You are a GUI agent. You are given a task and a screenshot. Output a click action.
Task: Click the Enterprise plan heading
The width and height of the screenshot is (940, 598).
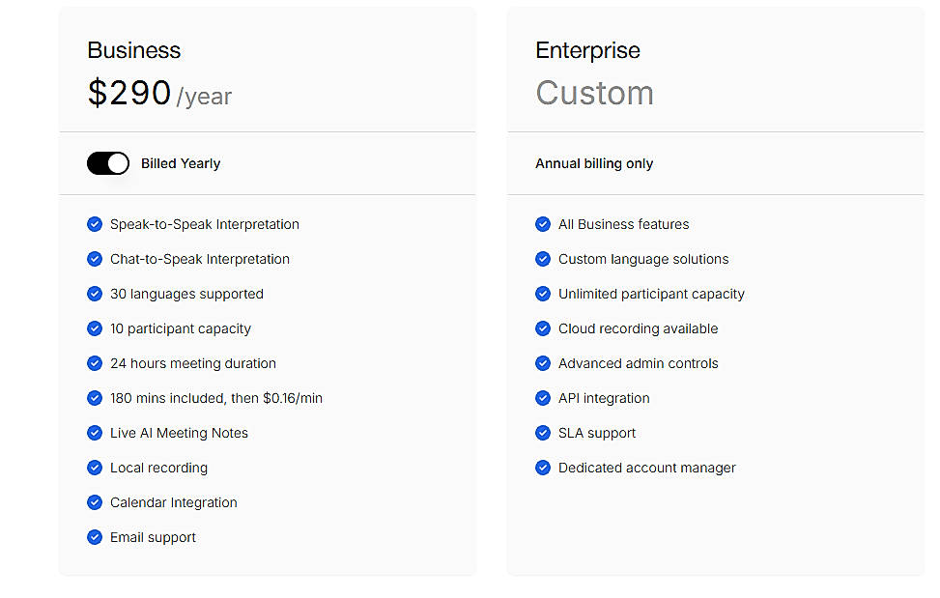coord(587,50)
